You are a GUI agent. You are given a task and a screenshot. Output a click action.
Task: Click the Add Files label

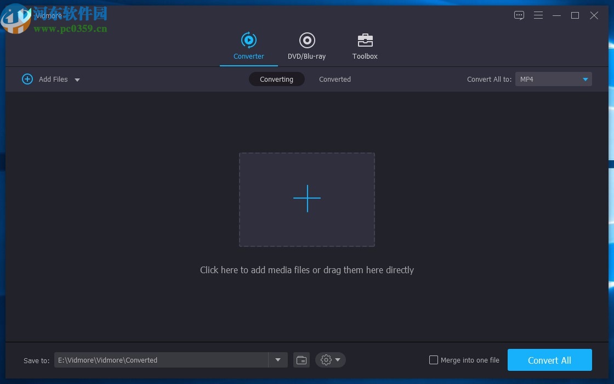(x=53, y=79)
